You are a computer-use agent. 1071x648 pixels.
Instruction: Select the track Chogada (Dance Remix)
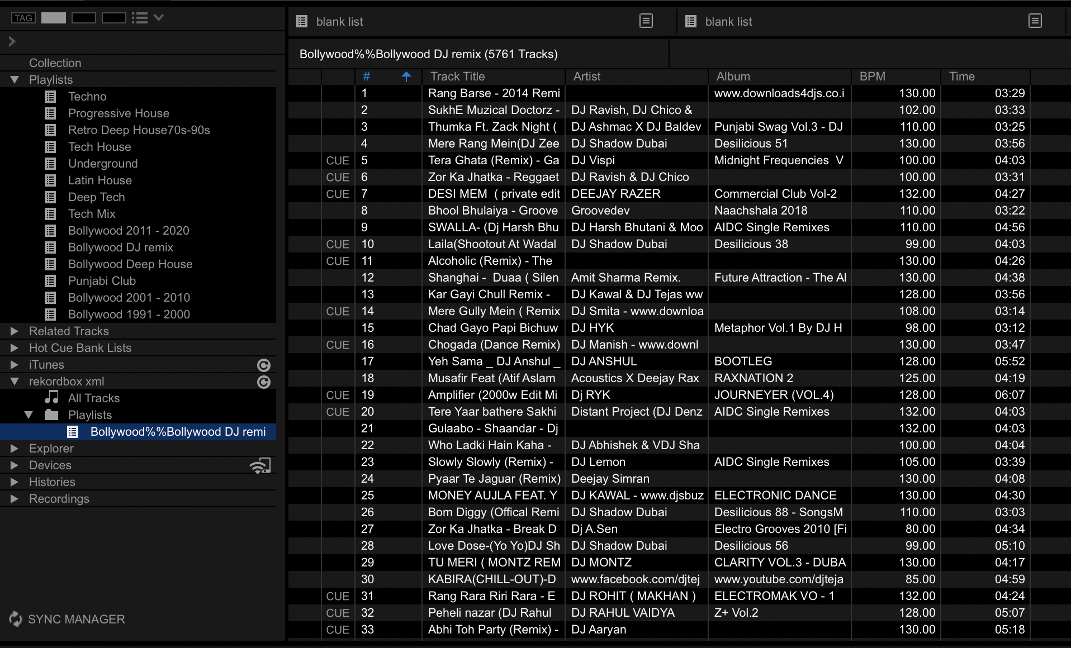click(x=493, y=345)
